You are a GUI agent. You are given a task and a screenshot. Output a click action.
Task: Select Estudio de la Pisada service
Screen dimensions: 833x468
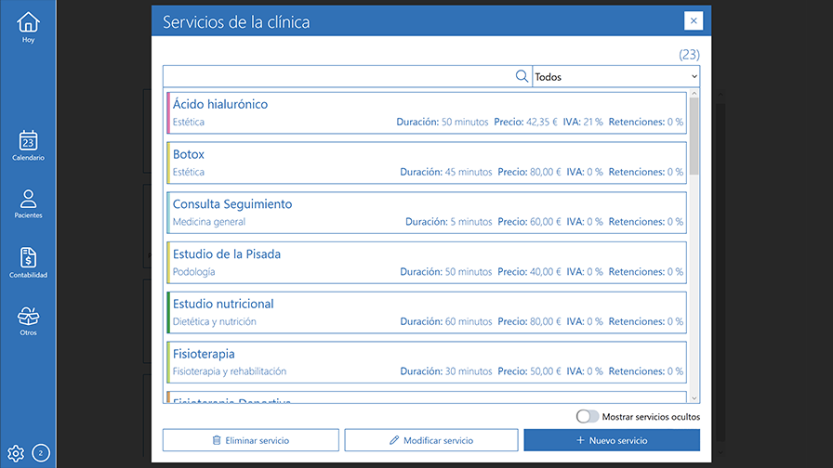[x=427, y=263]
